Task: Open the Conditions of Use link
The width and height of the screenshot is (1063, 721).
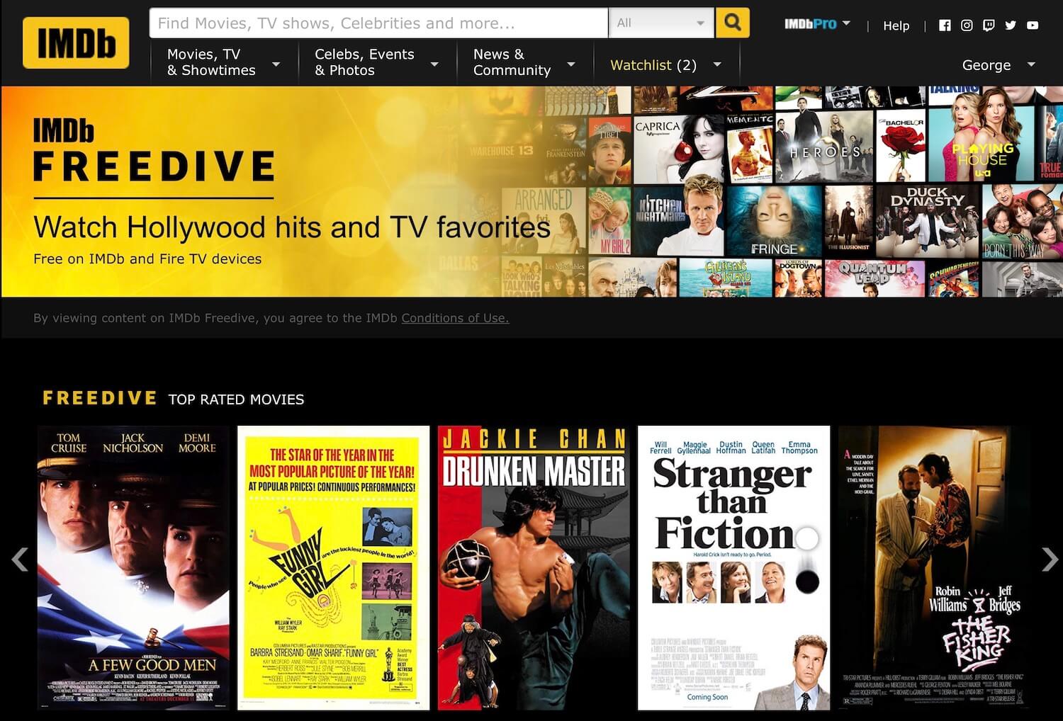Action: (455, 318)
